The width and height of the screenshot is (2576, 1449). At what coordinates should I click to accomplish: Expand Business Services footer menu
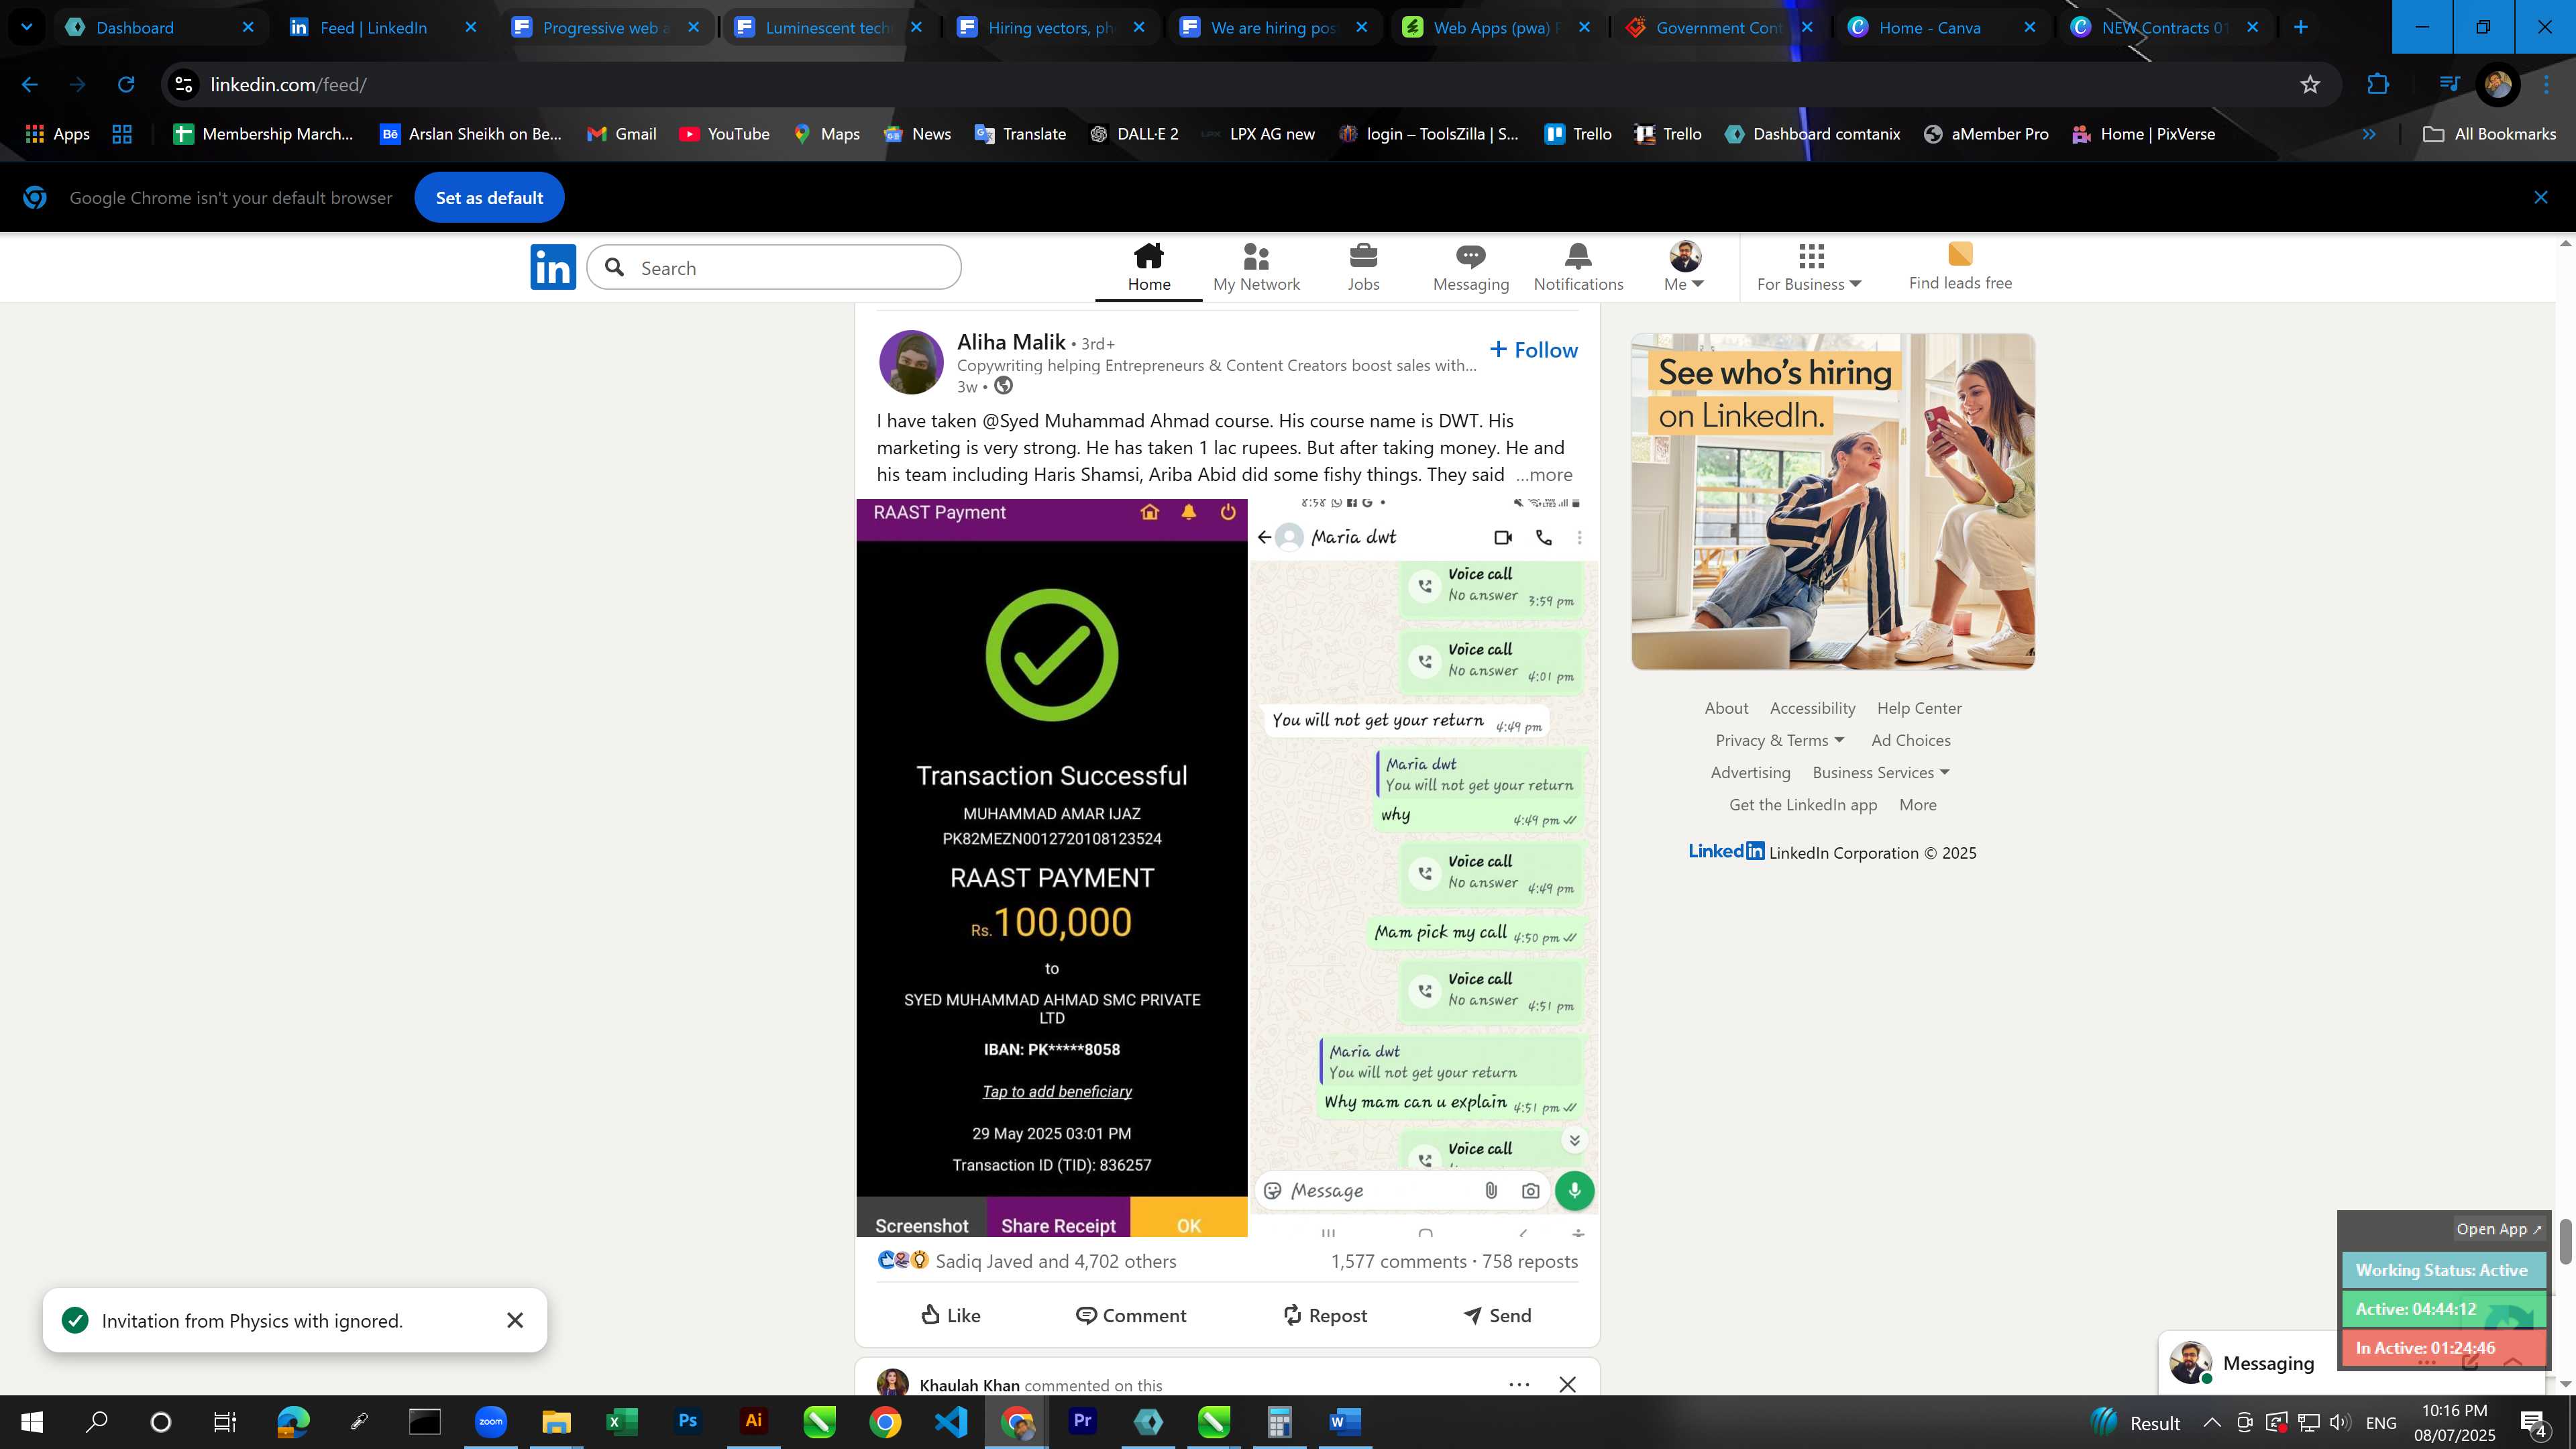1881,773
